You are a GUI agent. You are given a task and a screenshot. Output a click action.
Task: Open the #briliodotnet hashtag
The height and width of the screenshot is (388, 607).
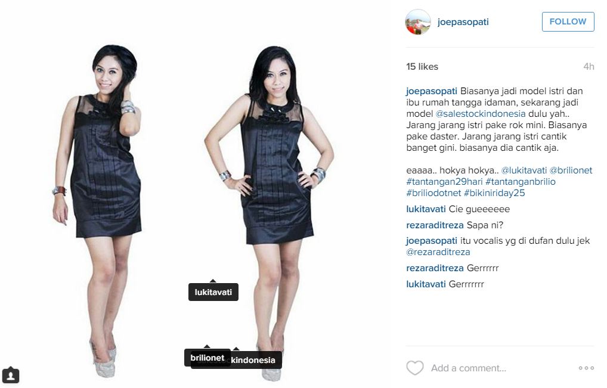click(x=433, y=193)
